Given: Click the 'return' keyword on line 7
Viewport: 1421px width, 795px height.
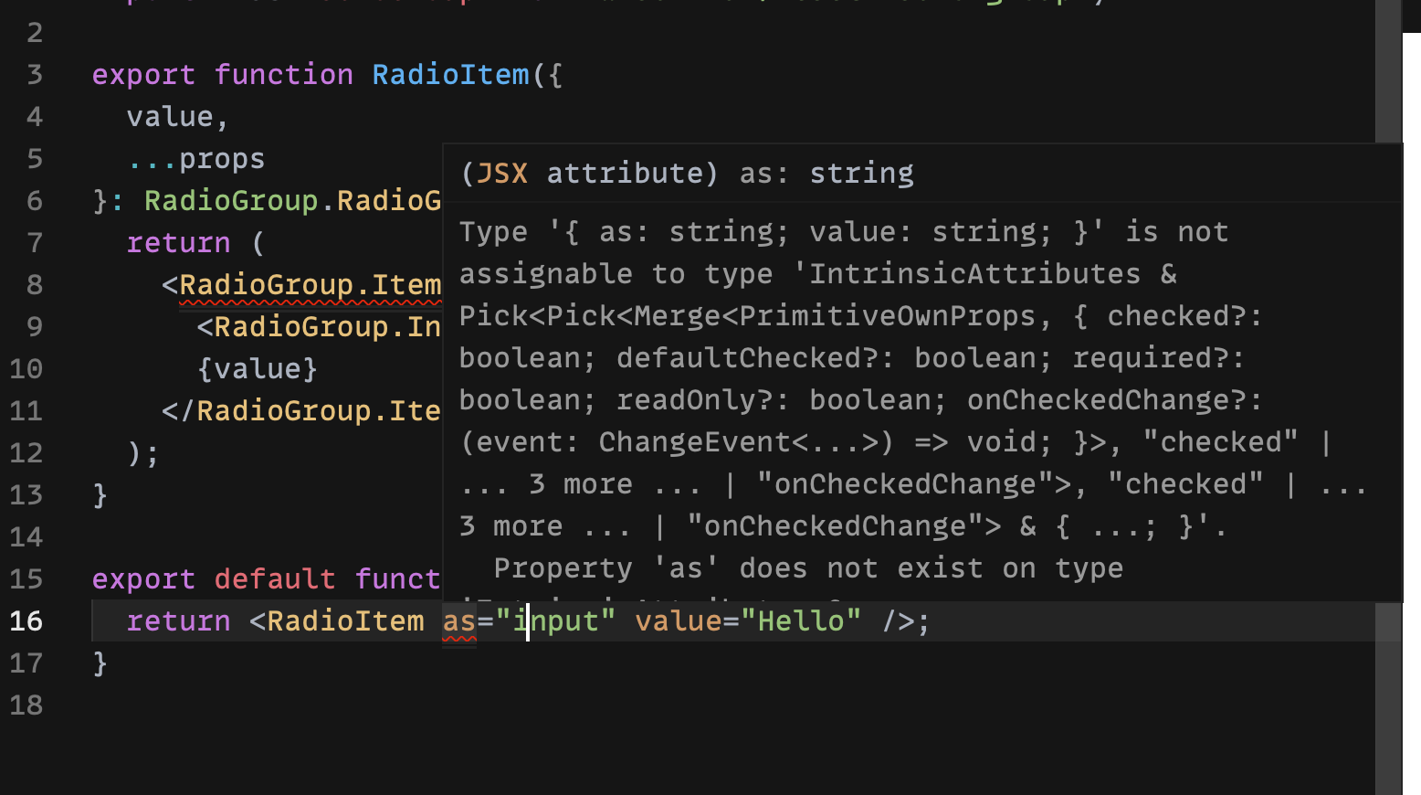Looking at the screenshot, I should coord(178,242).
